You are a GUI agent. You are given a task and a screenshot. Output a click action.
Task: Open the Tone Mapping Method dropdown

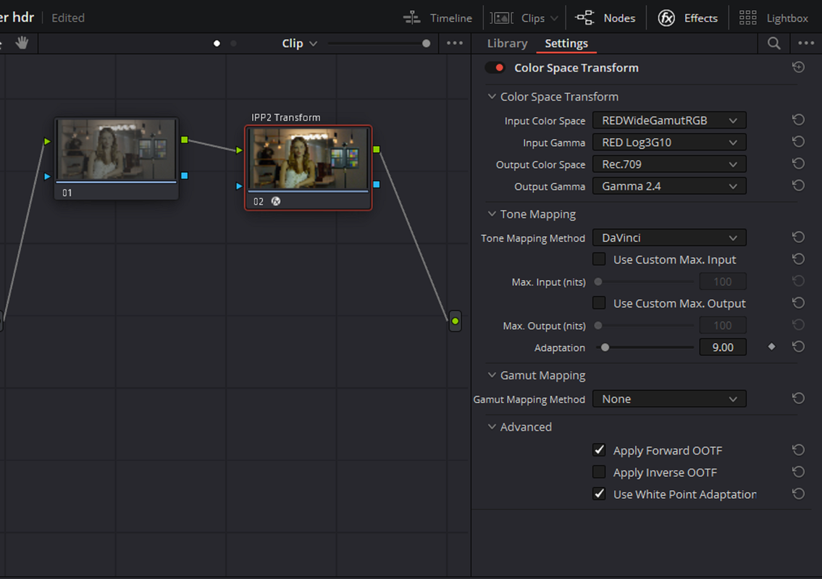point(669,238)
